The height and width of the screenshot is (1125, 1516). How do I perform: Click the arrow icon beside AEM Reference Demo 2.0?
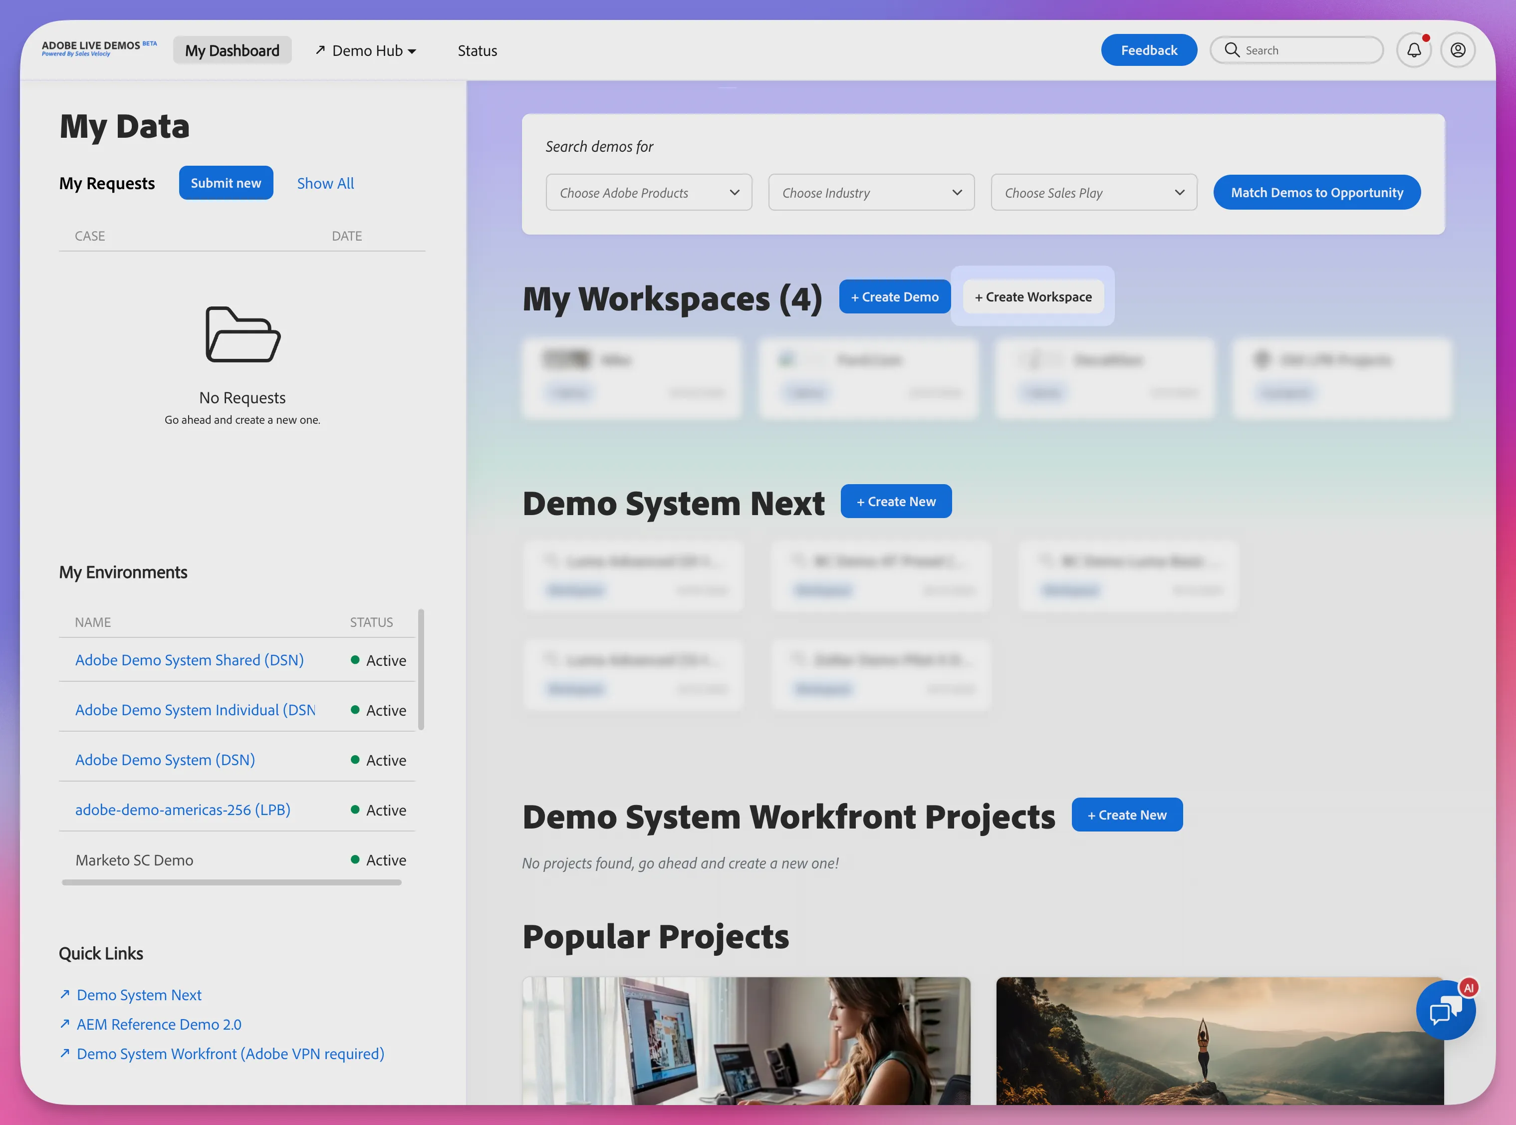tap(65, 1024)
